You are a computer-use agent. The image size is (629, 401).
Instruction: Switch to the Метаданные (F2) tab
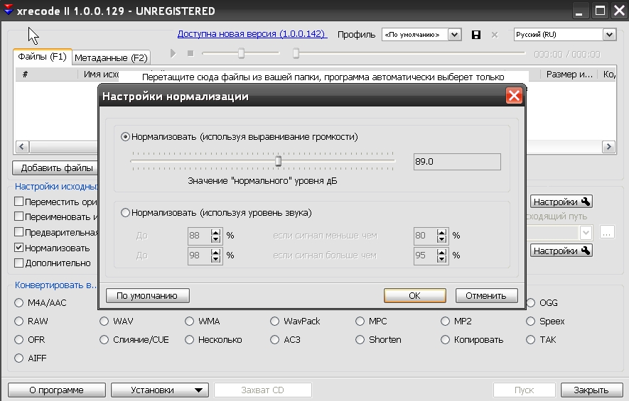pos(111,57)
